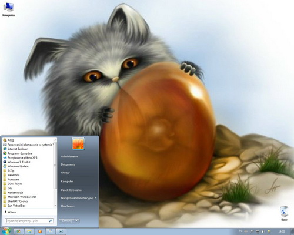The width and height of the screenshot is (294, 235).
Task: Click the taskbar clock showing 19:30
Action: pyautogui.click(x=282, y=231)
